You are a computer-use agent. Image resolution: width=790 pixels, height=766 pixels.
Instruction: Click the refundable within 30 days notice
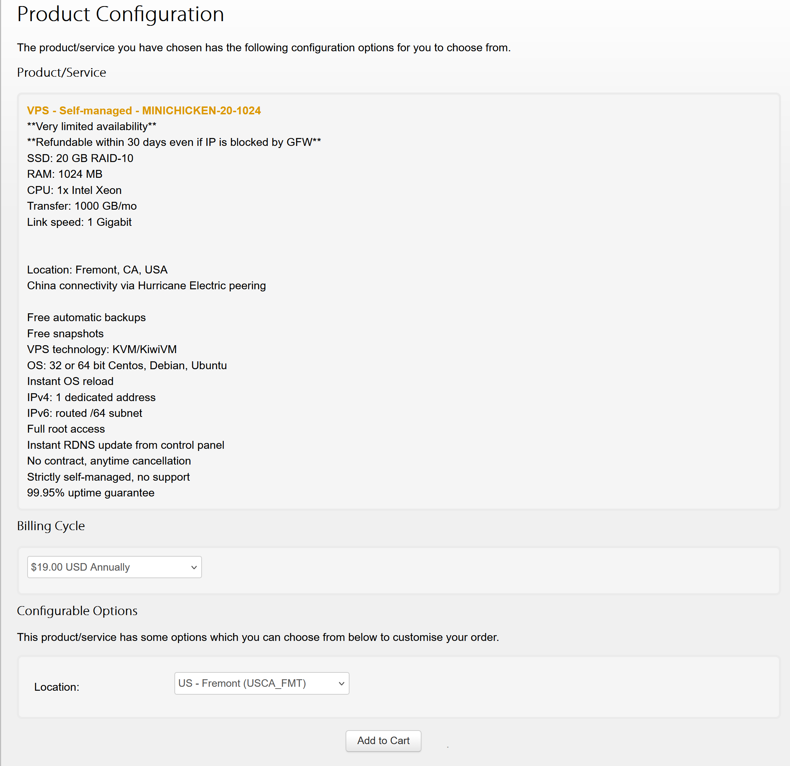click(174, 142)
